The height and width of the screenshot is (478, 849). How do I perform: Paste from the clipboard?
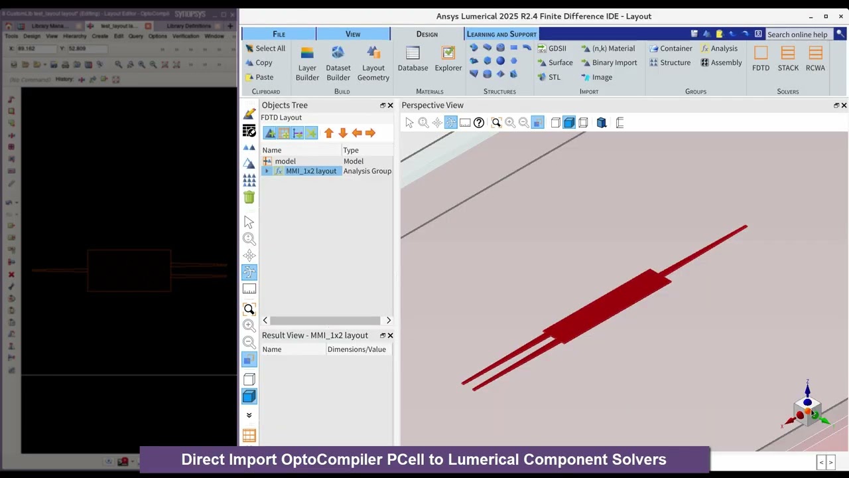pos(259,77)
